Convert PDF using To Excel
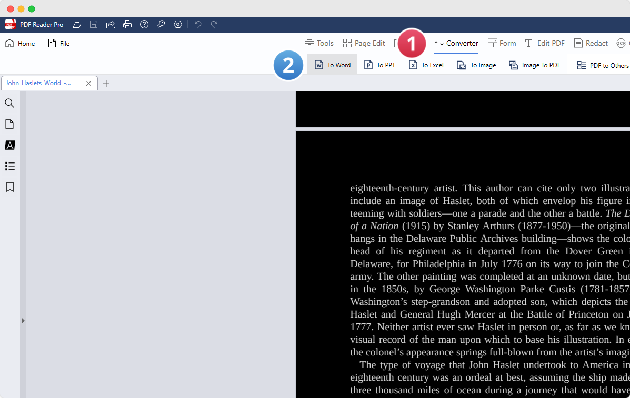630x398 pixels. tap(426, 65)
